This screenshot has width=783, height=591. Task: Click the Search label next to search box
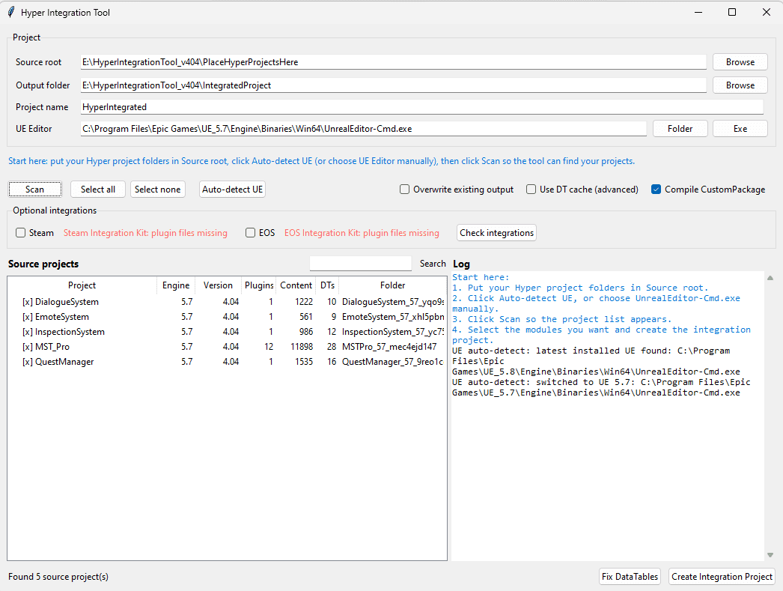(433, 263)
